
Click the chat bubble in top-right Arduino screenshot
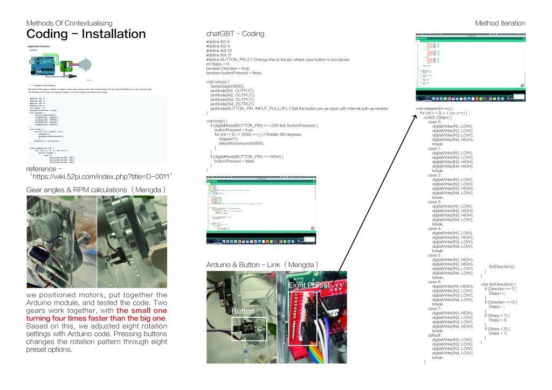pos(521,86)
